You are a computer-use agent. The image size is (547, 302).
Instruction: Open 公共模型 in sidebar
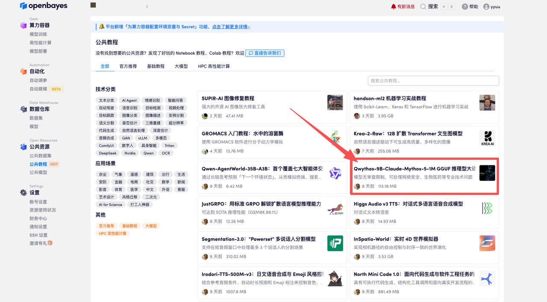point(38,172)
